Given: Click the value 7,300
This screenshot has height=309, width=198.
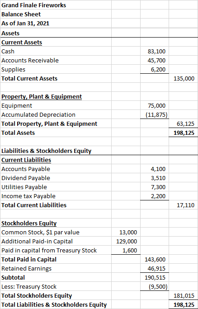Looking at the screenshot, I should pyautogui.click(x=158, y=187).
